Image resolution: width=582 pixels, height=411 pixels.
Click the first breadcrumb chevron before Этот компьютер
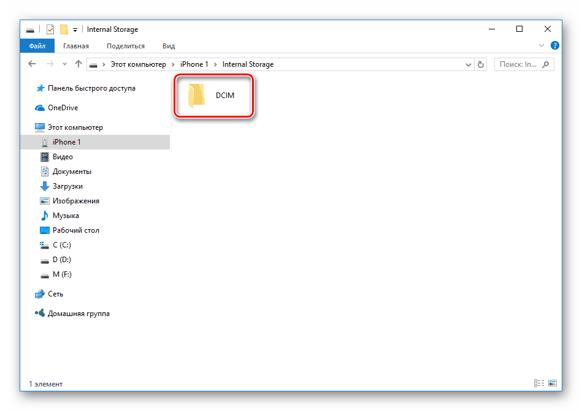(x=104, y=64)
